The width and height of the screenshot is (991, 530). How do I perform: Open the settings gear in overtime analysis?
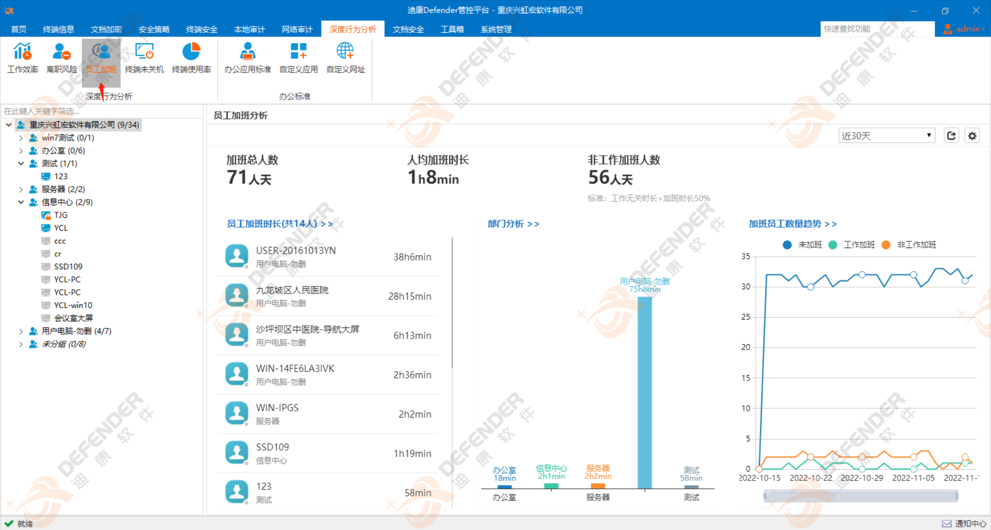click(972, 136)
